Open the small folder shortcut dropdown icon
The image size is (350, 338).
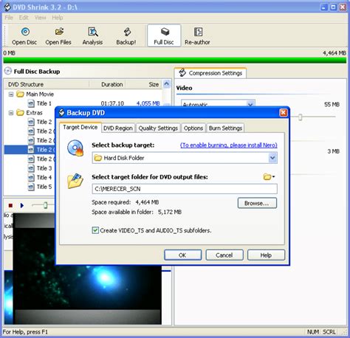(x=269, y=176)
